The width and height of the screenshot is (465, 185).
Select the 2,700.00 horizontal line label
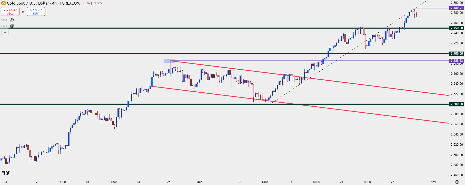click(457, 54)
